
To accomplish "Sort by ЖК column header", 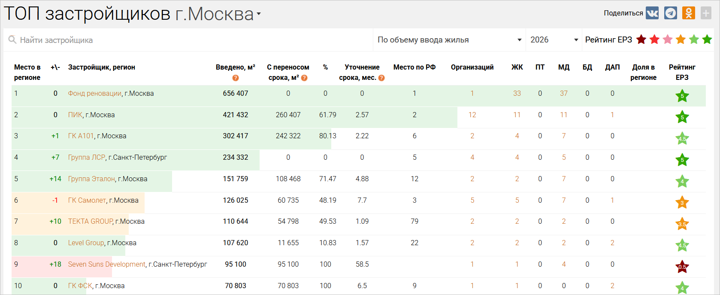I will (x=517, y=67).
